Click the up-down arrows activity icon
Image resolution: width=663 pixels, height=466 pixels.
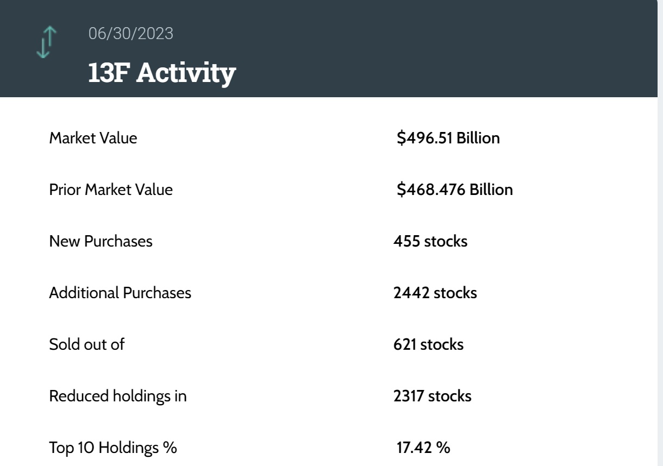46,42
